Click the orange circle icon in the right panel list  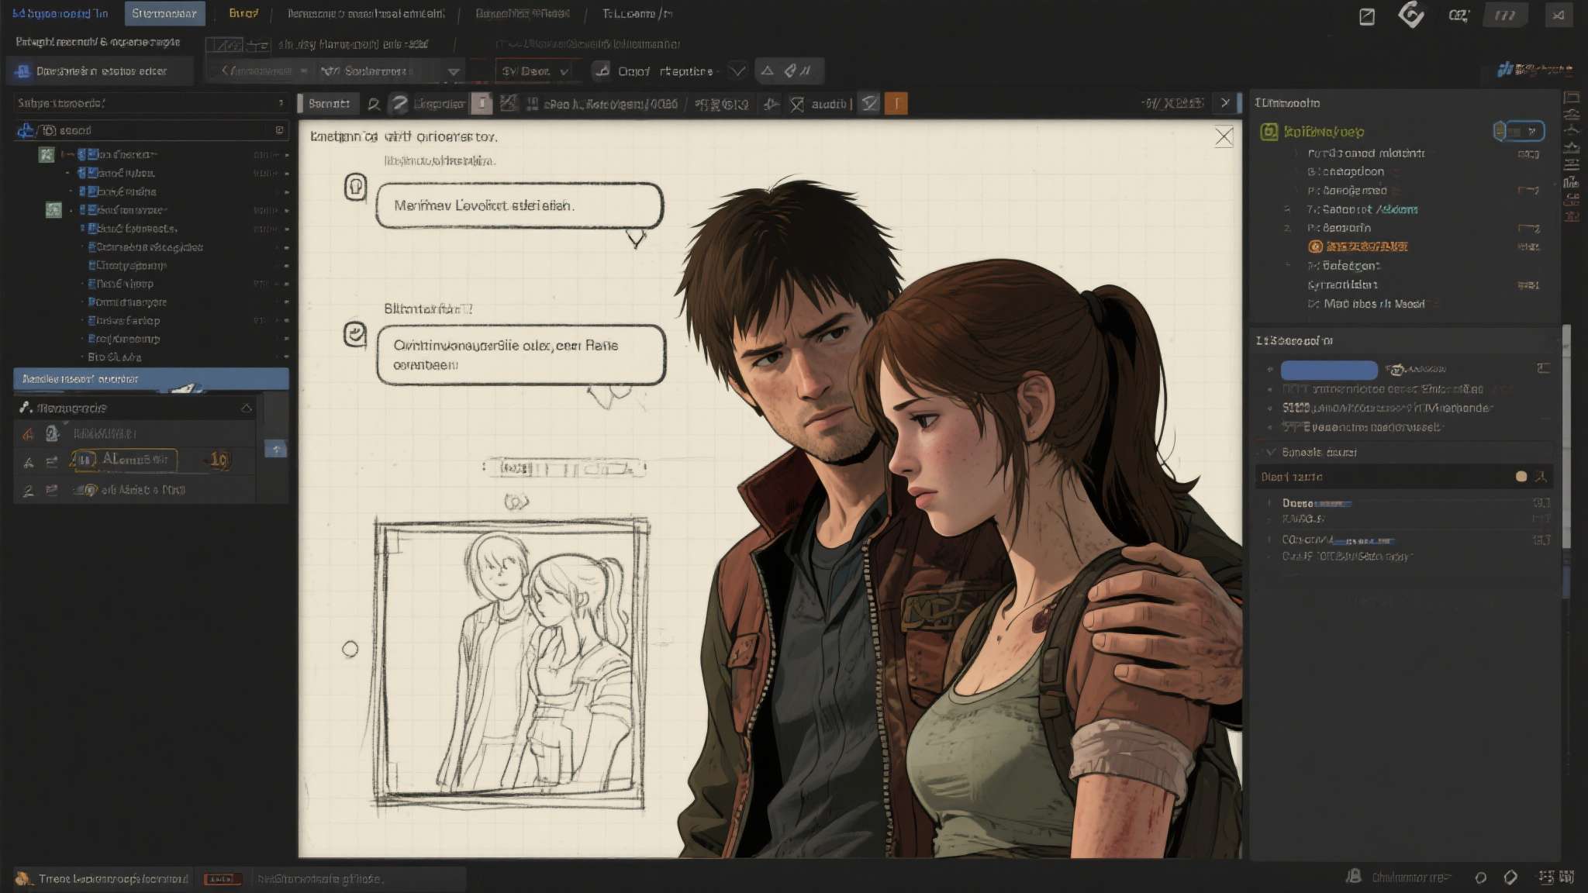click(1315, 247)
